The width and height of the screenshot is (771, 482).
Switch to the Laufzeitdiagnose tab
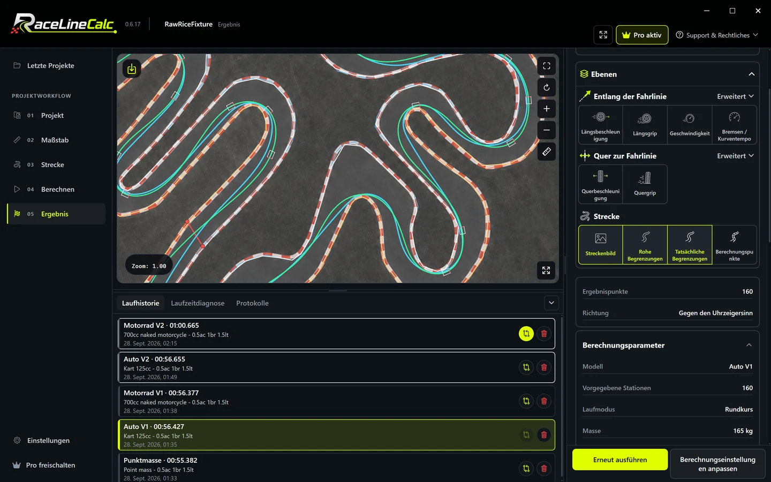[x=198, y=303]
